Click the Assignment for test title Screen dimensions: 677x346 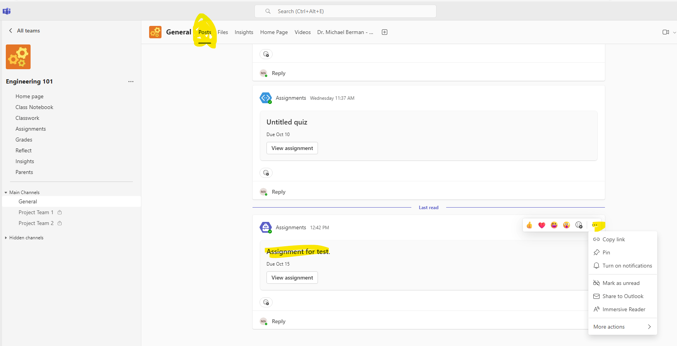[x=298, y=252]
